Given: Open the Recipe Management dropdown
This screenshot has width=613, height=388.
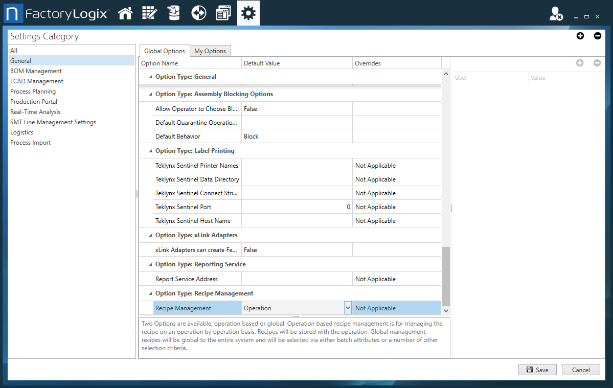Looking at the screenshot, I should pyautogui.click(x=348, y=307).
